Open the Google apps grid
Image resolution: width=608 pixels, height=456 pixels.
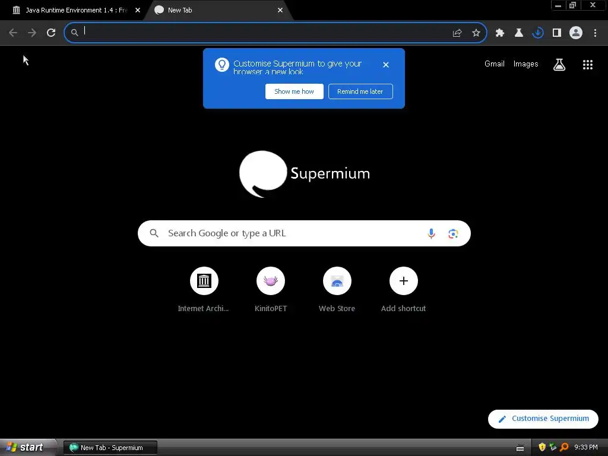[588, 64]
